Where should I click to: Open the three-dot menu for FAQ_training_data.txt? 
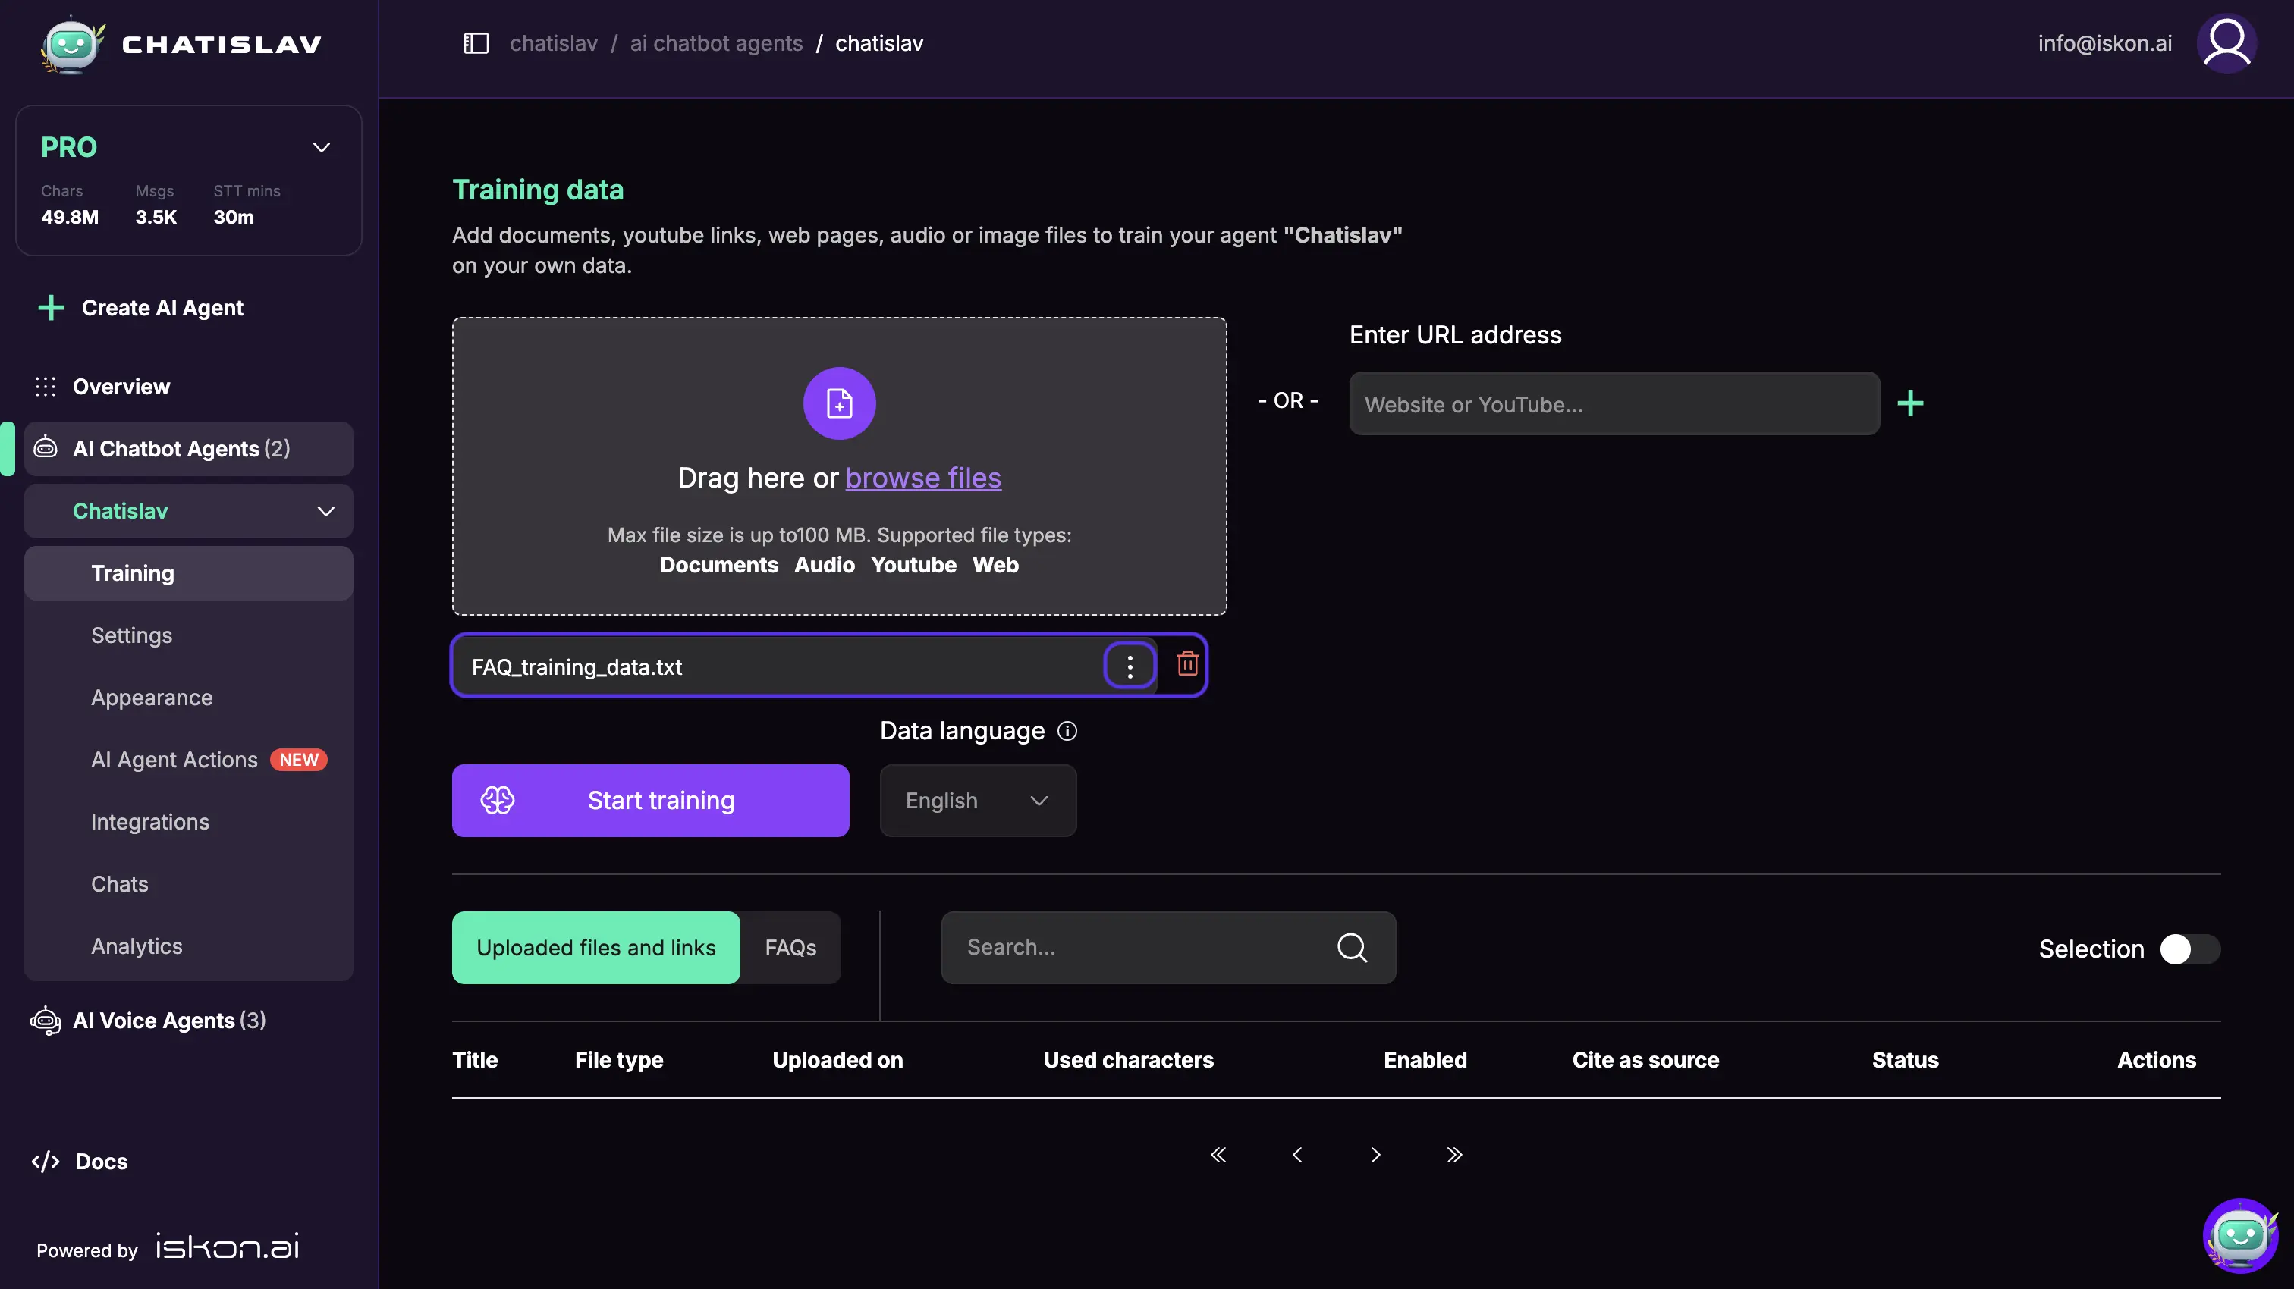pos(1130,666)
